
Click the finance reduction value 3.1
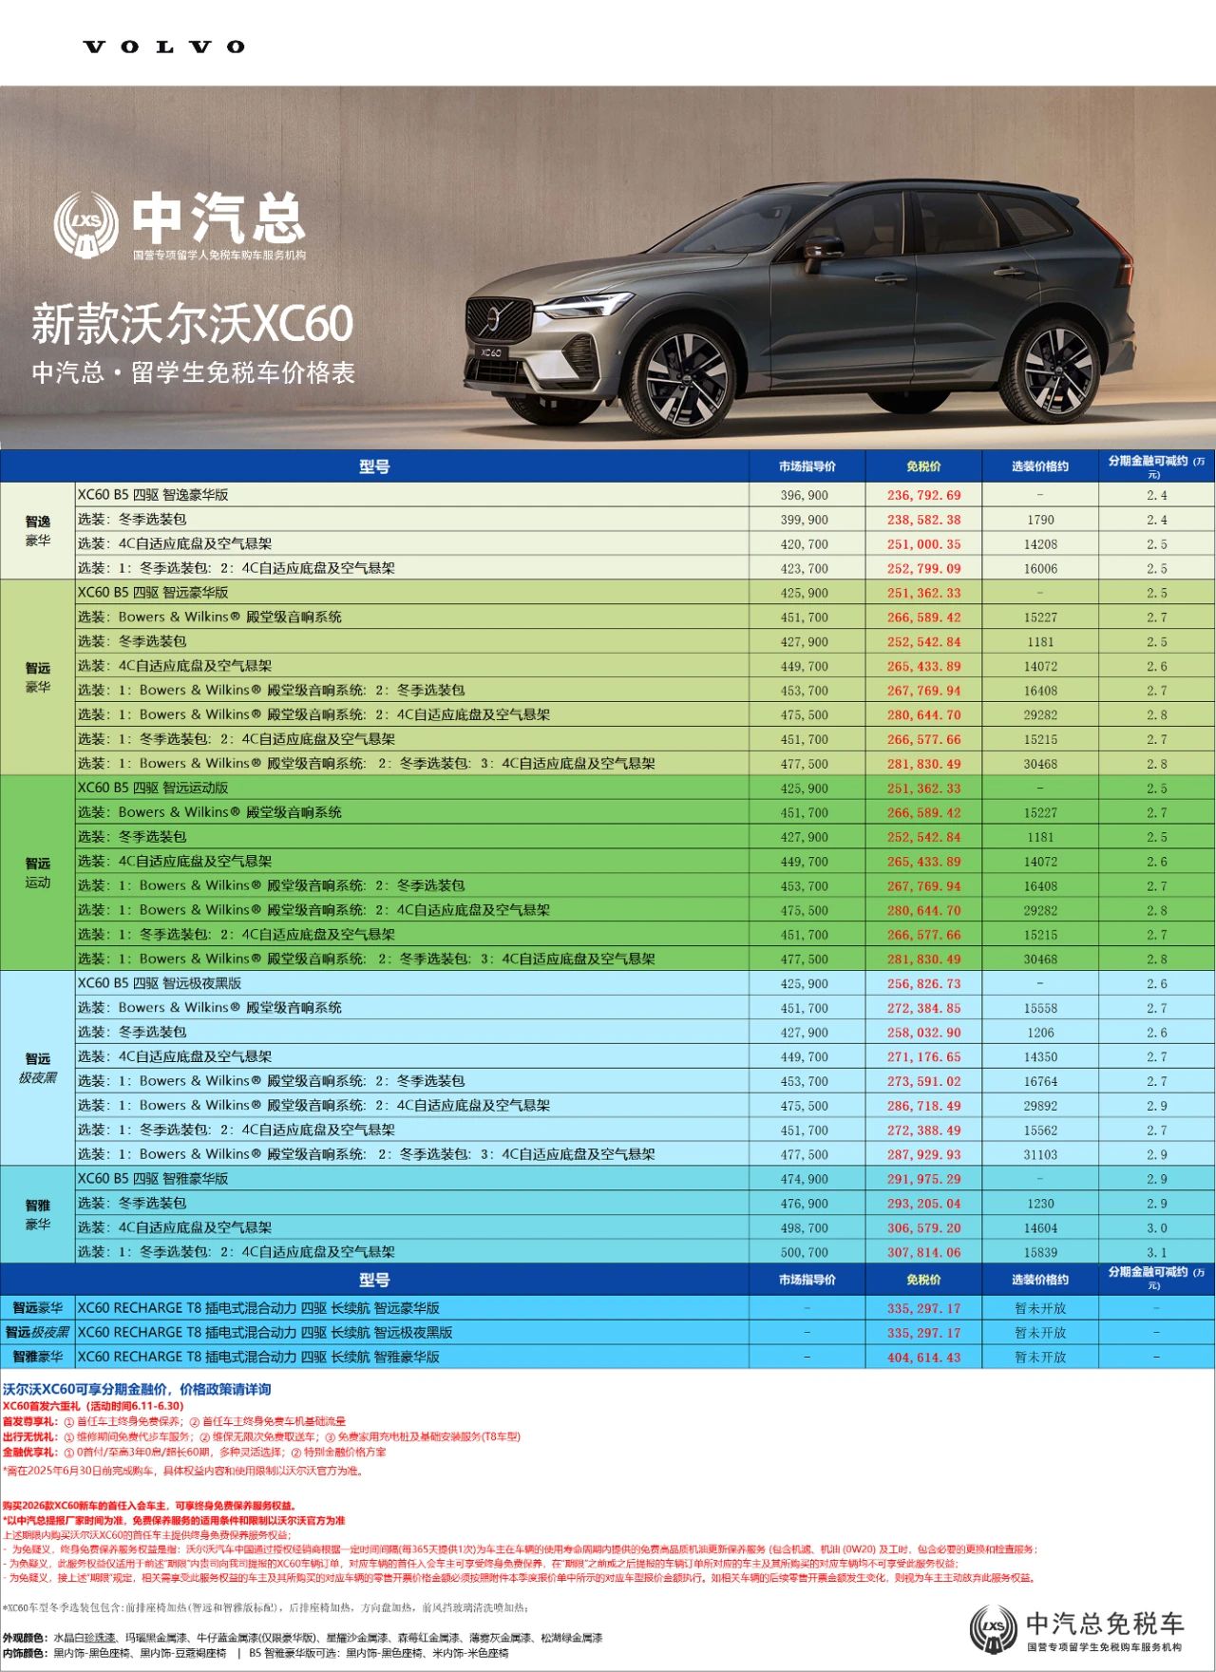pyautogui.click(x=1156, y=1252)
